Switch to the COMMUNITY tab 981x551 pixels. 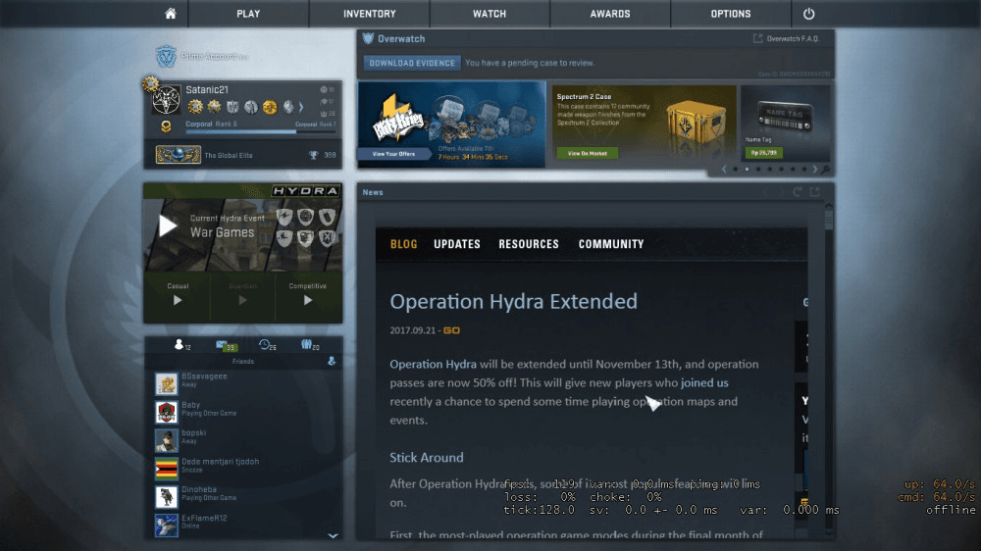tap(611, 244)
